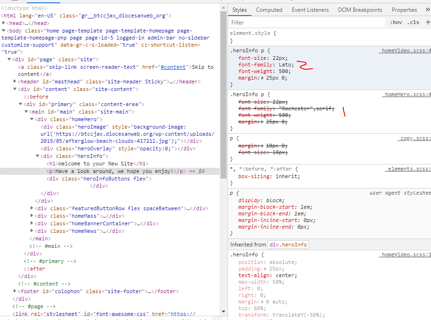Open the homeVideo.scss:4 source link
Screen dimensions: 431x320
pos(405,50)
